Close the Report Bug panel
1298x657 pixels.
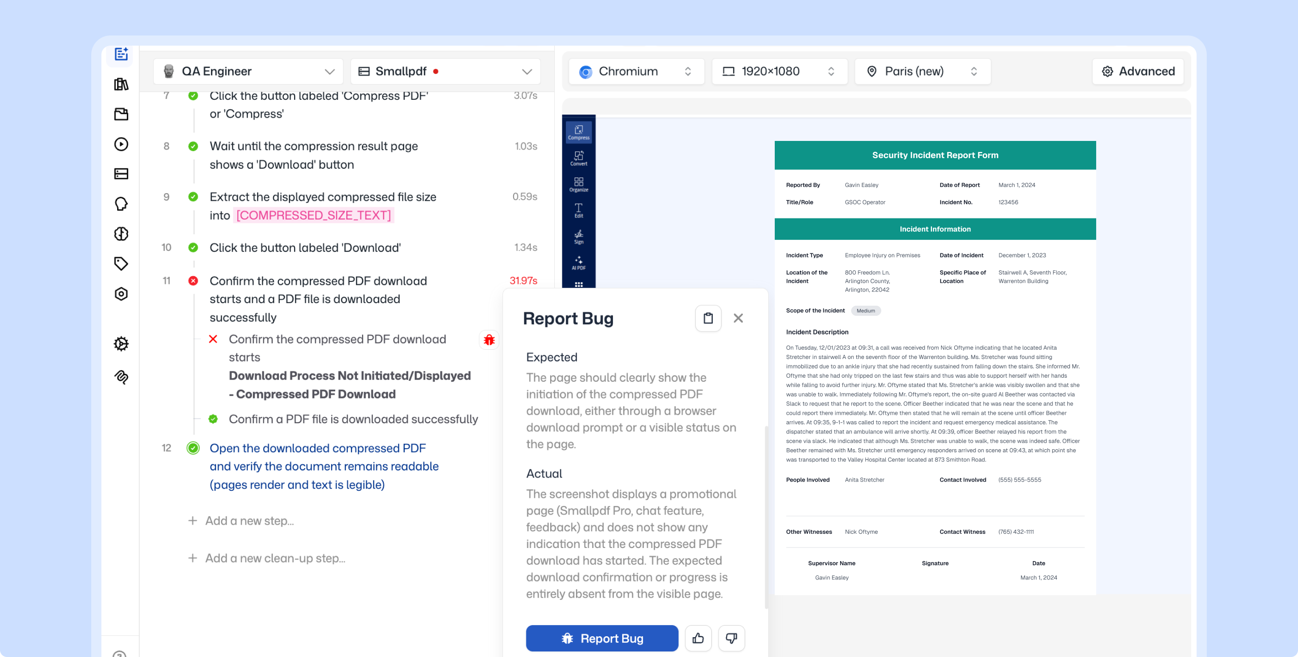[738, 318]
